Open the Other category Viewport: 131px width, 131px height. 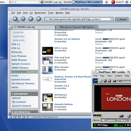(15, 87)
